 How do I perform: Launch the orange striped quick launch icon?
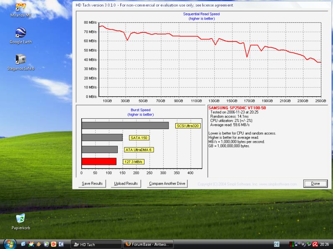click(39, 244)
